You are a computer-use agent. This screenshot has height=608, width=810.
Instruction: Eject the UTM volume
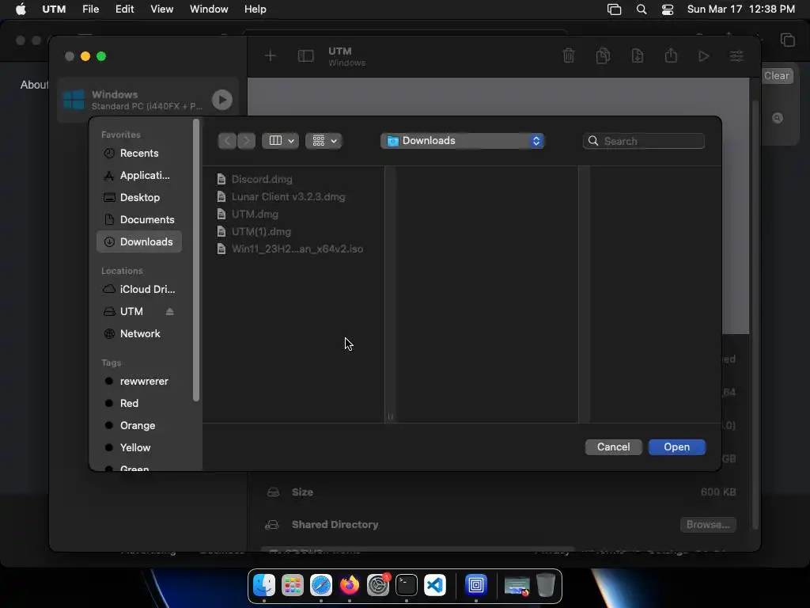click(x=170, y=312)
